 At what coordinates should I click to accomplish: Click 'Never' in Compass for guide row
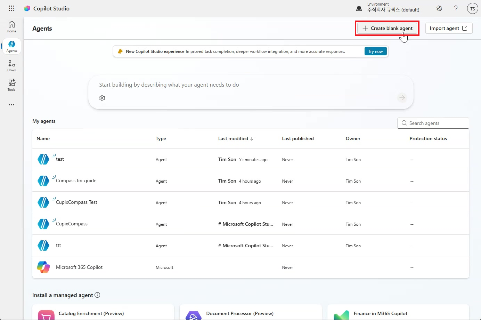point(287,181)
